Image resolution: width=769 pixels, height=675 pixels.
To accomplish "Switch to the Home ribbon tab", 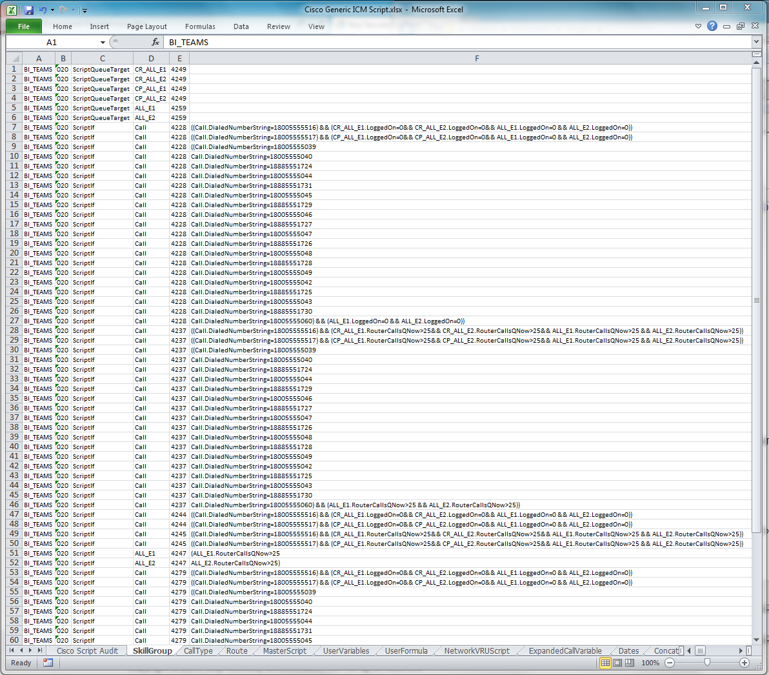I will coord(63,26).
